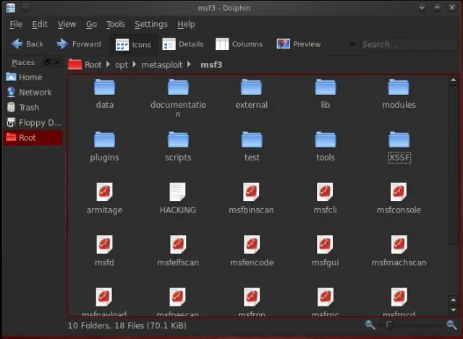Click zoom in magnifier icon
This screenshot has height=339, width=463.
tap(451, 325)
